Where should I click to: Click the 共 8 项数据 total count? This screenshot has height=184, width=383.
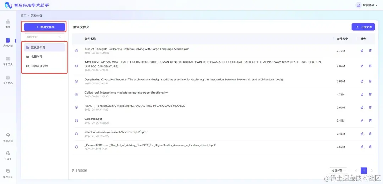(79, 170)
